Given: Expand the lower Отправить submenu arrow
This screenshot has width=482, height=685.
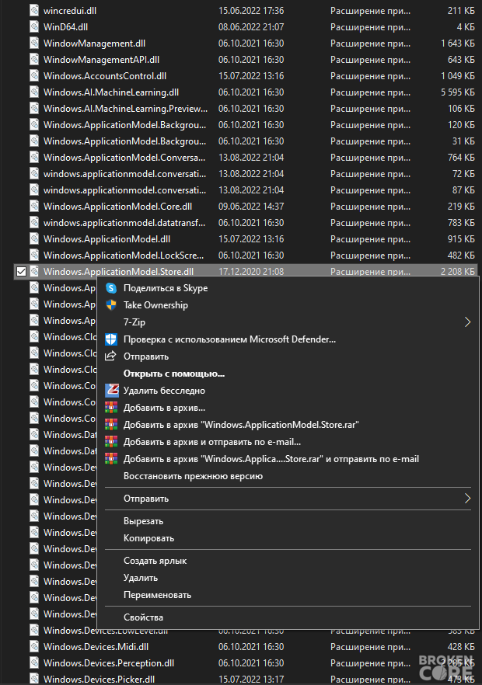Looking at the screenshot, I should pyautogui.click(x=467, y=499).
